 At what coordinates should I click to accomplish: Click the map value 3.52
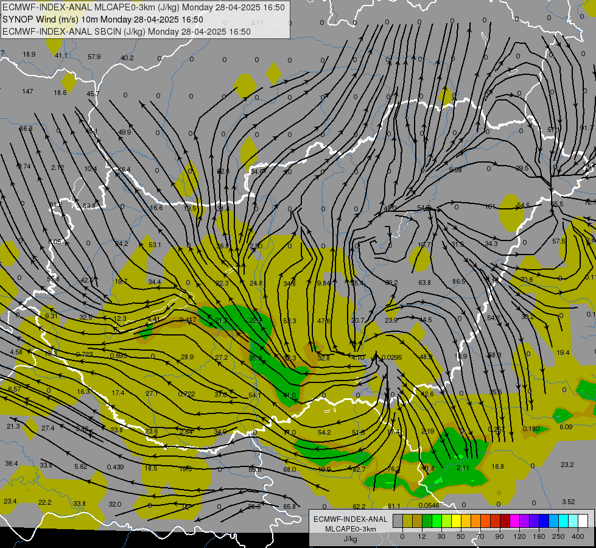coord(569,502)
